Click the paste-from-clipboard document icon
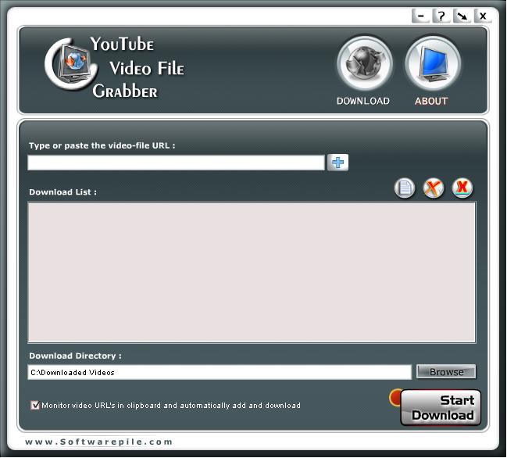The width and height of the screenshot is (507, 458). coord(405,188)
